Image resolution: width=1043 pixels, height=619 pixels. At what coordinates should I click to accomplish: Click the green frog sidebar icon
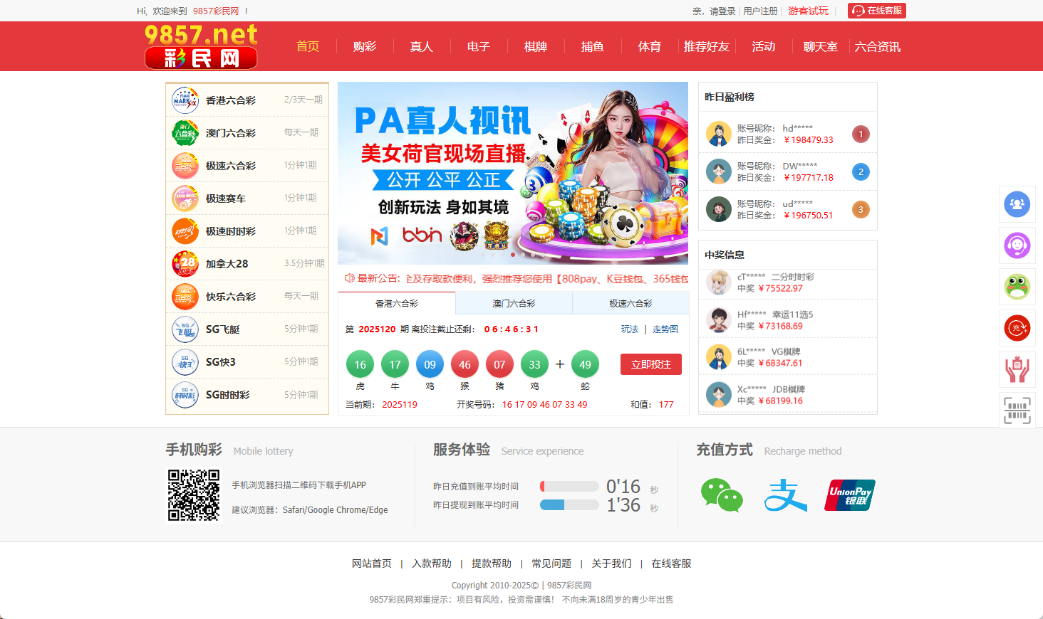coord(1017,287)
